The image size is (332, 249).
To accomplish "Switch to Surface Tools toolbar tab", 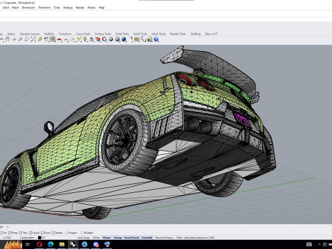I will pyautogui.click(x=103, y=34).
